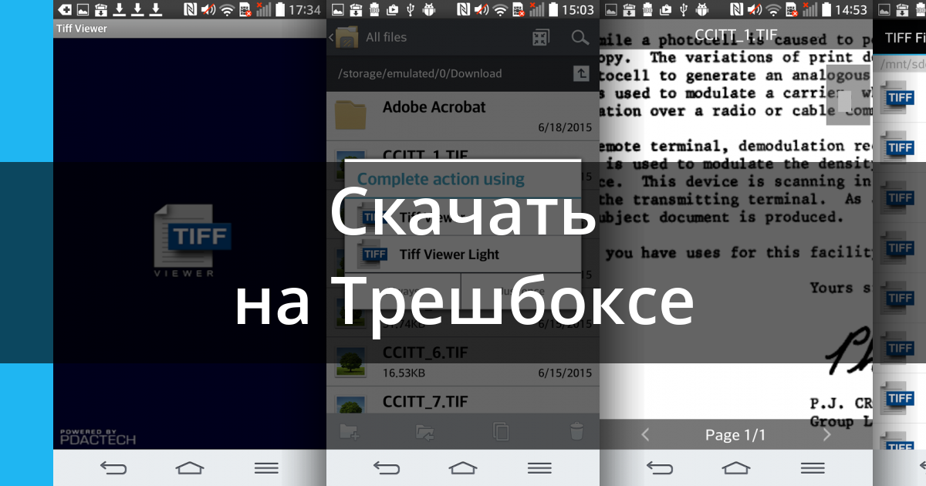
Task: Select the CCITT_6.TIF file
Action: 463,361
